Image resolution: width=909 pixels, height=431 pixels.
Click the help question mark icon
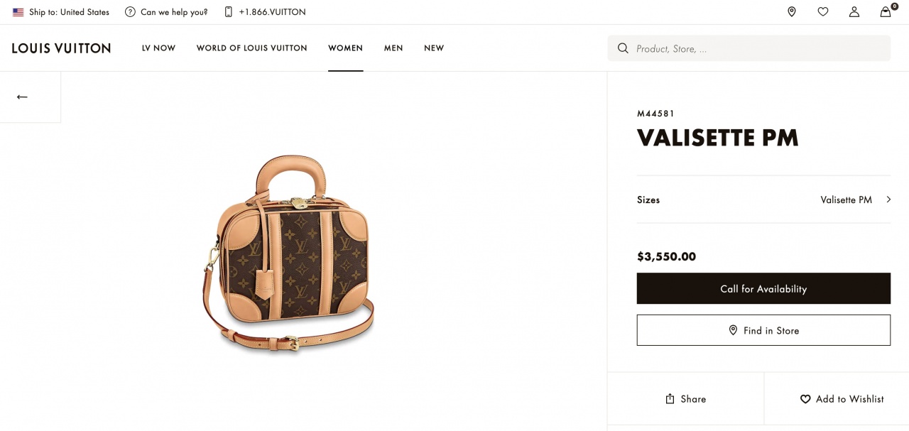[130, 12]
